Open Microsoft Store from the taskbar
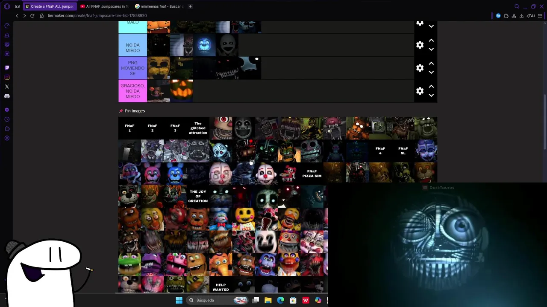547x307 pixels. (x=293, y=300)
